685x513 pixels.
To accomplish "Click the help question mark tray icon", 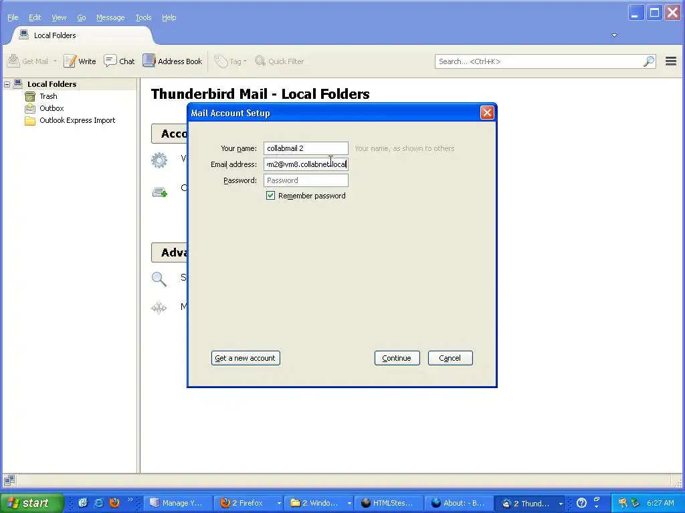I will tap(581, 504).
